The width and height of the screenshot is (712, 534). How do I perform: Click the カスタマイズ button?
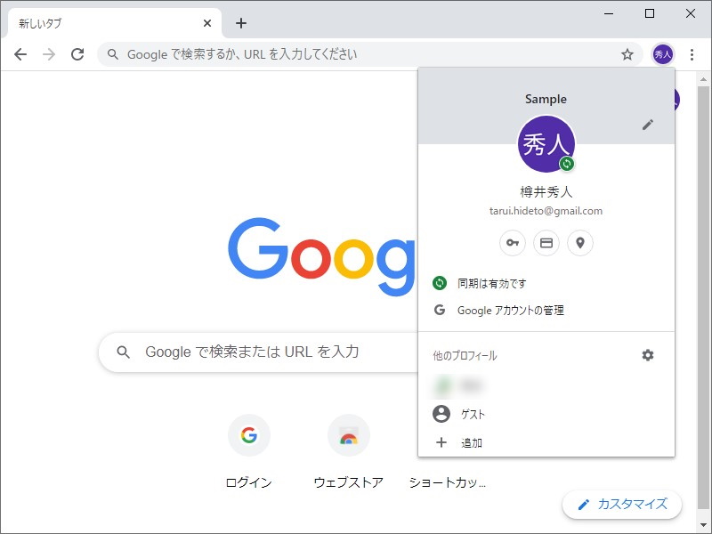click(621, 504)
